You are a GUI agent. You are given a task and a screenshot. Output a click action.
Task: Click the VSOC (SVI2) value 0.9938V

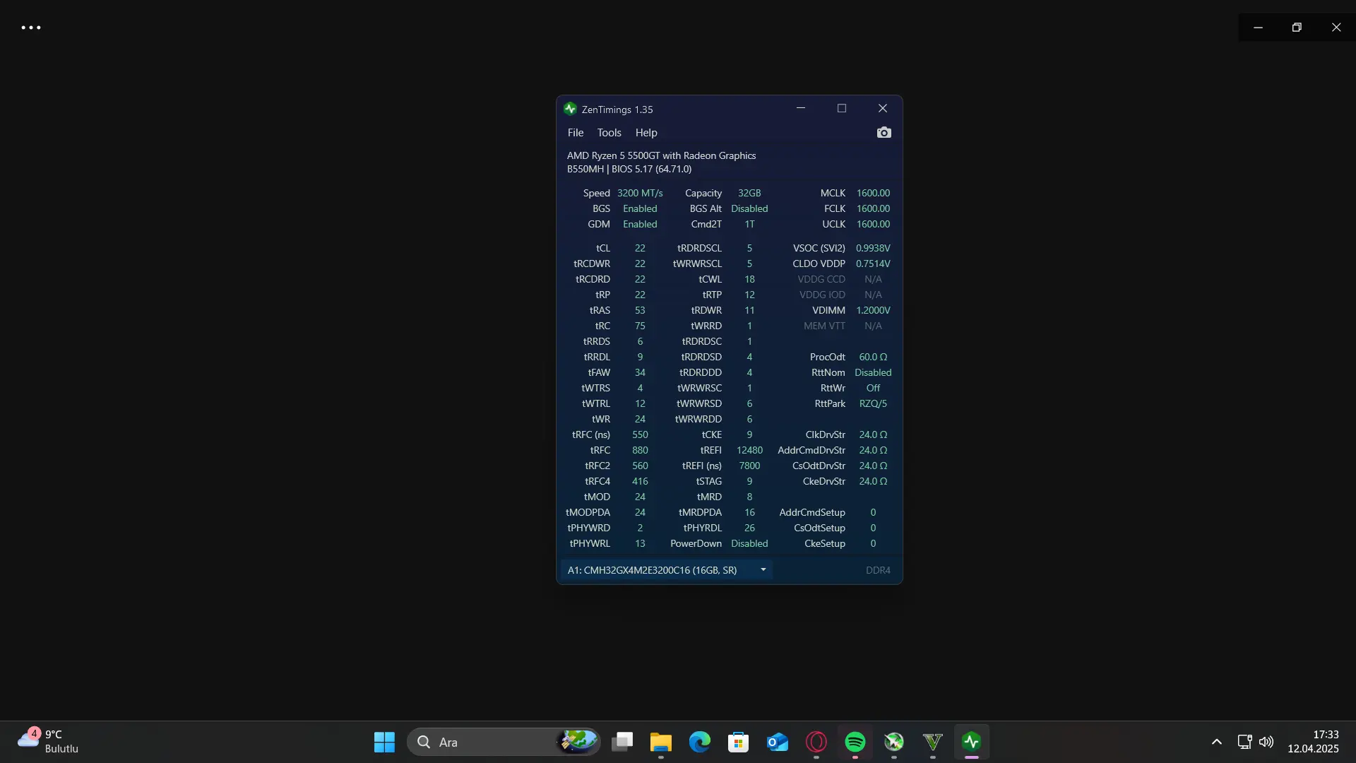873,248
